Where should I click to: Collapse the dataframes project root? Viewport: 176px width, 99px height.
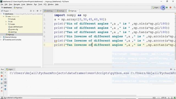1,14
